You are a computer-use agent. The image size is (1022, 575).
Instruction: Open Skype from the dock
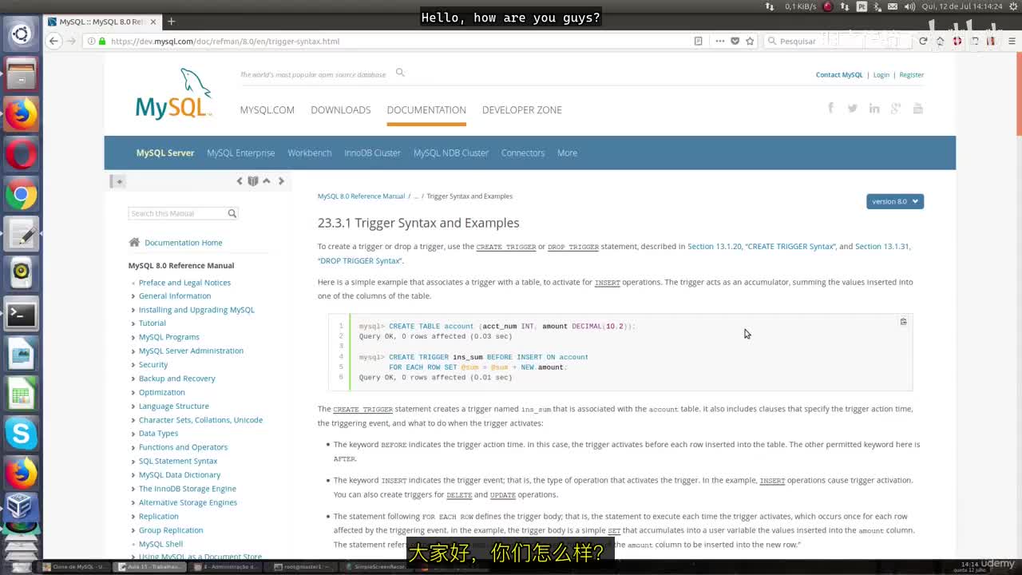click(x=21, y=434)
